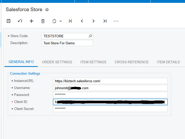Open the Store Code lookup magnifier
This screenshot has height=139, width=185.
click(90, 36)
